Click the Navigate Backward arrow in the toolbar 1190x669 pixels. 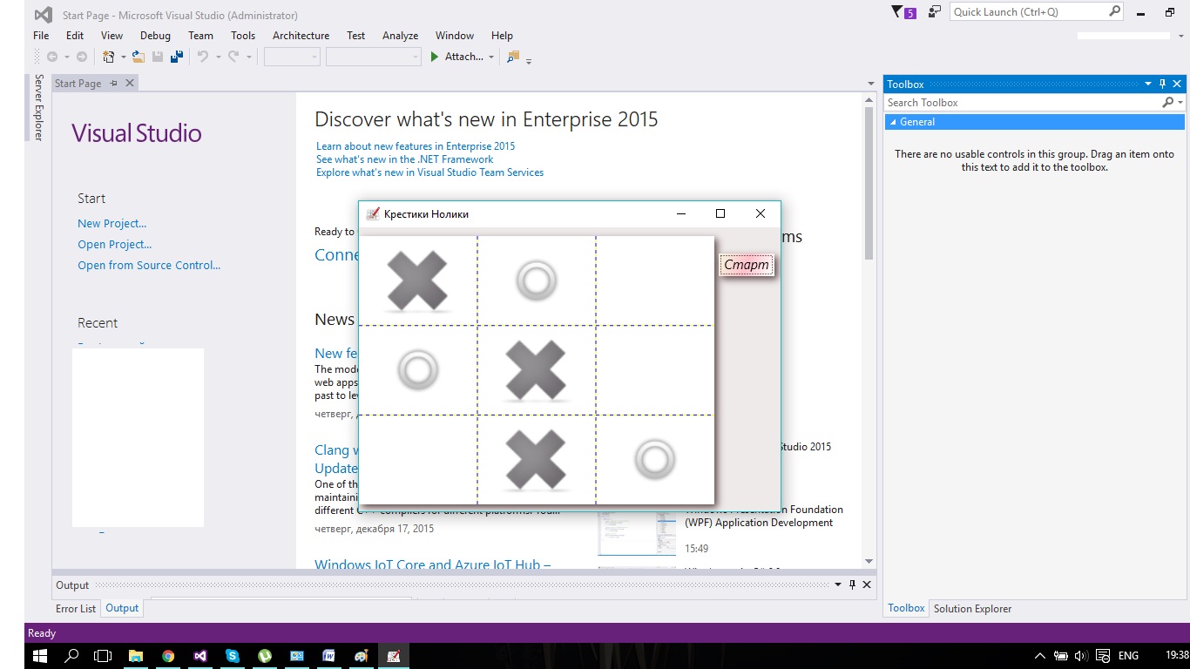[52, 57]
